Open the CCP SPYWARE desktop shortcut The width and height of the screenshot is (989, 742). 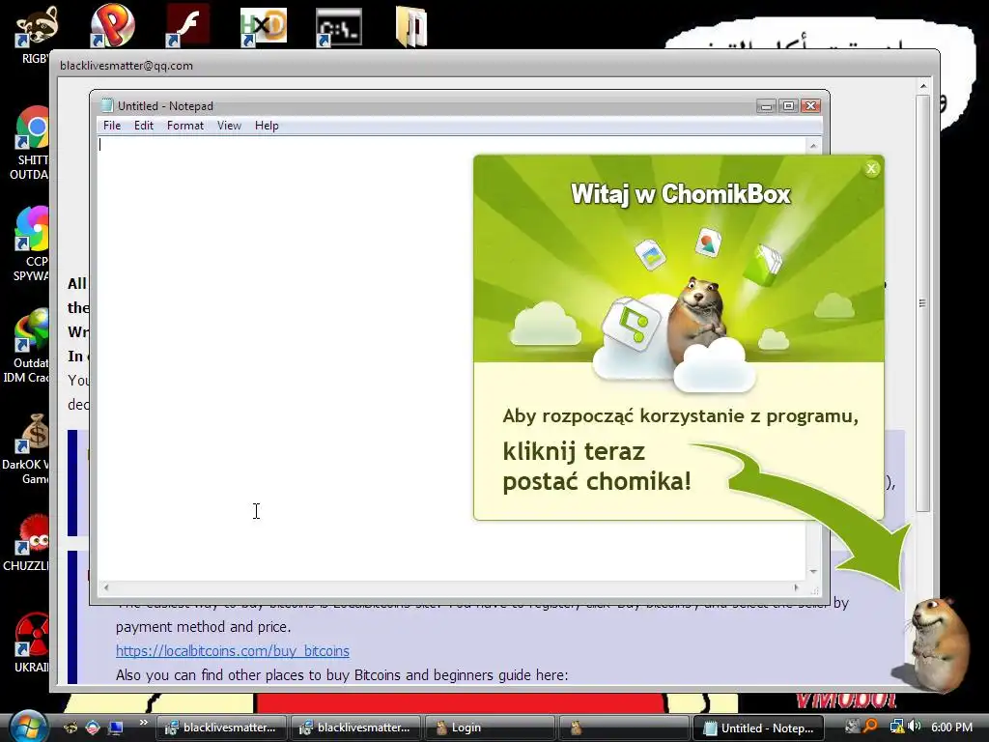(30, 244)
